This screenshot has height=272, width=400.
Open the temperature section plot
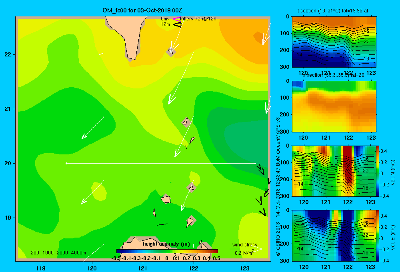point(334,42)
